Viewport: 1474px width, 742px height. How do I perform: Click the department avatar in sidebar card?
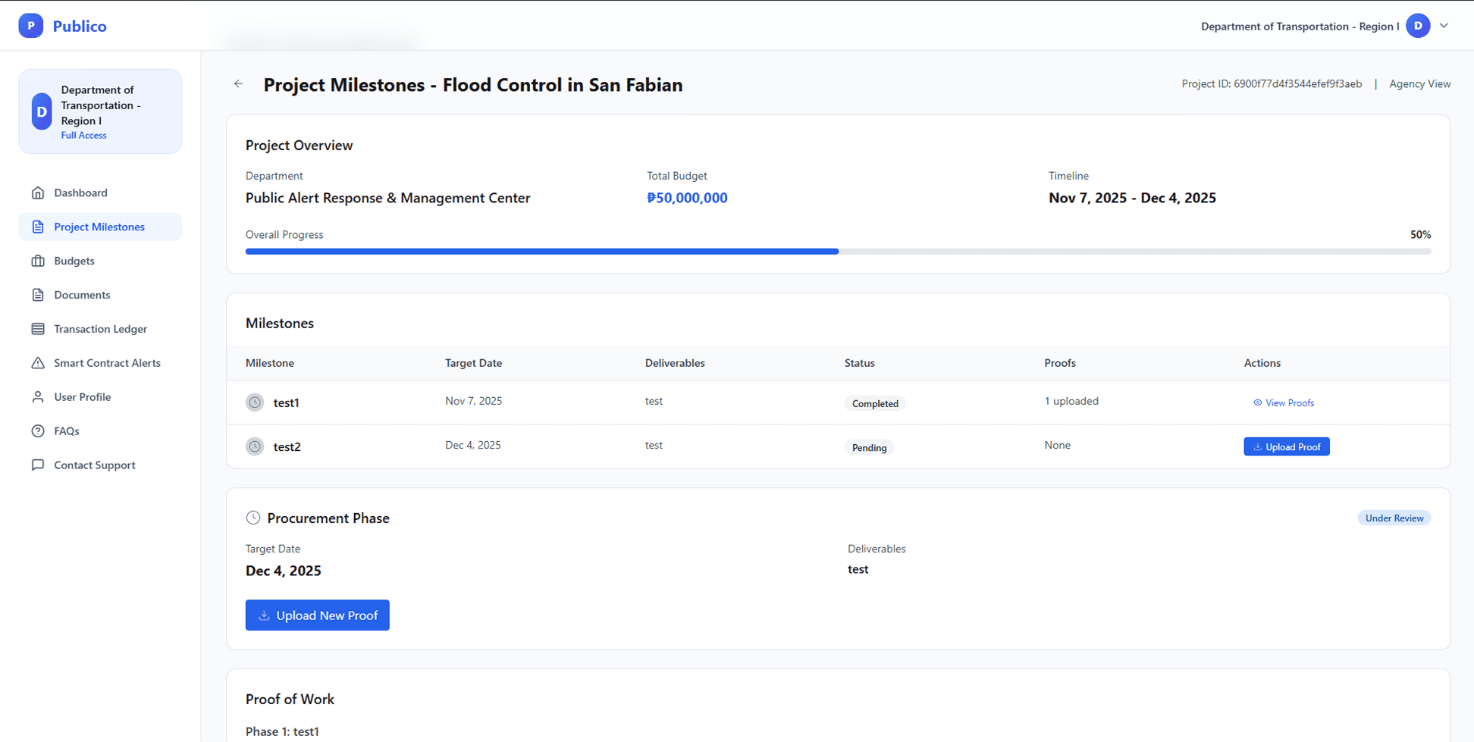[x=42, y=111]
